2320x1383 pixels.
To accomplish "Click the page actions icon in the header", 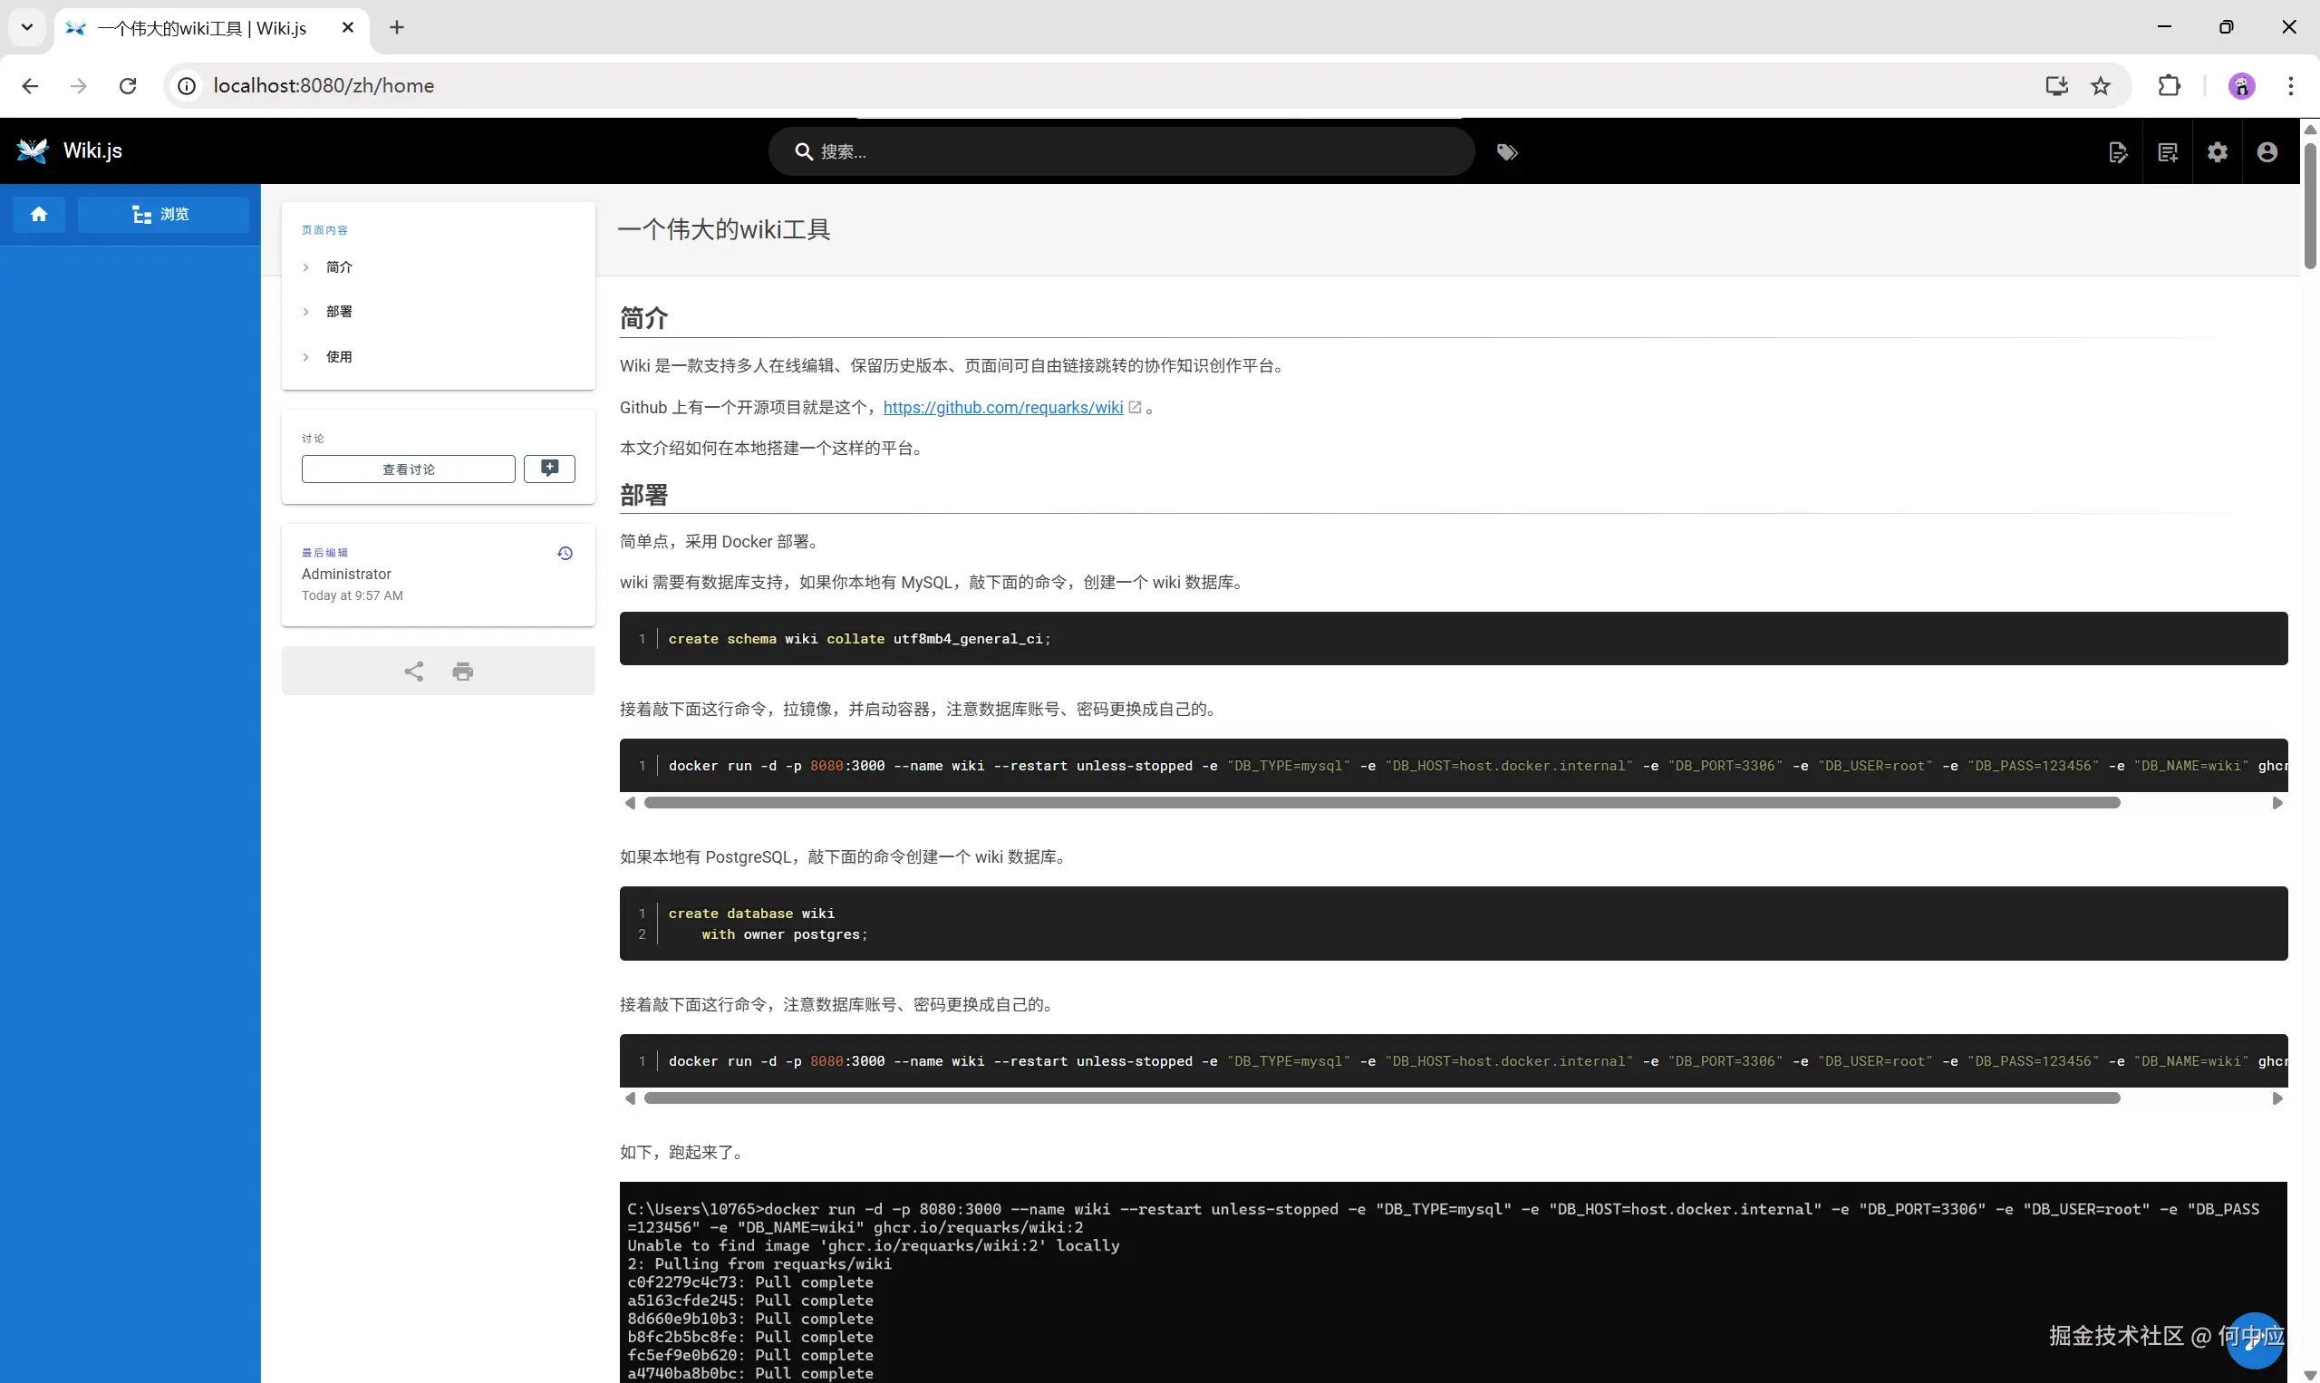I will point(2118,152).
